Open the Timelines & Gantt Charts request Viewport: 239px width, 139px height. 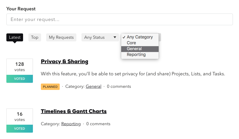[x=74, y=111]
